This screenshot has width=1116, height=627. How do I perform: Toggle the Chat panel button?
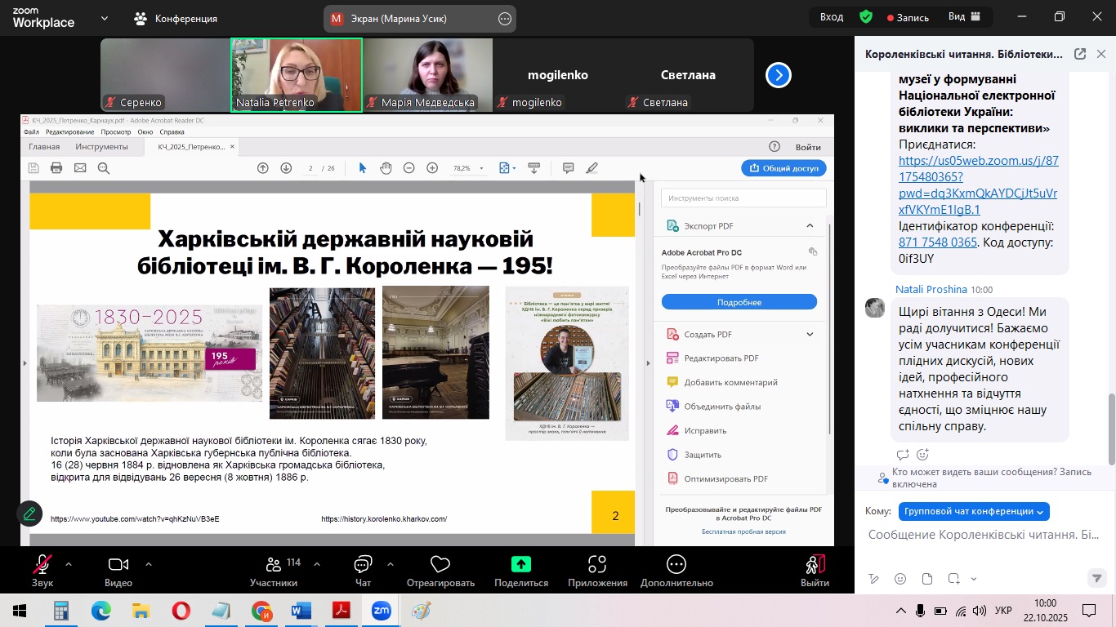[363, 564]
